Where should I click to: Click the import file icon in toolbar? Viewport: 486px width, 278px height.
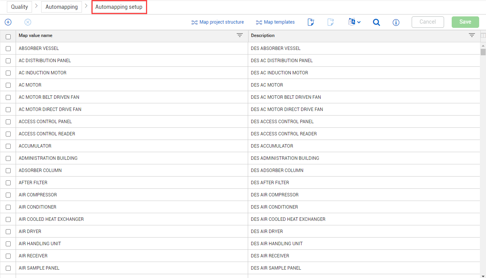pyautogui.click(x=311, y=22)
